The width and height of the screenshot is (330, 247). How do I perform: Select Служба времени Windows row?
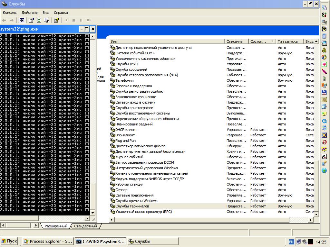tap(212, 201)
